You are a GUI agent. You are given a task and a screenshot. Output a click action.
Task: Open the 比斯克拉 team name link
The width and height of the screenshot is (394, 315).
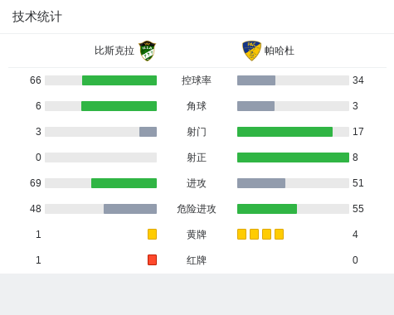click(x=114, y=51)
